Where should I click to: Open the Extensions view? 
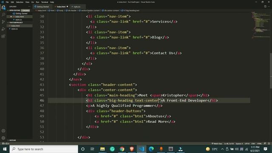click(x=3, y=36)
